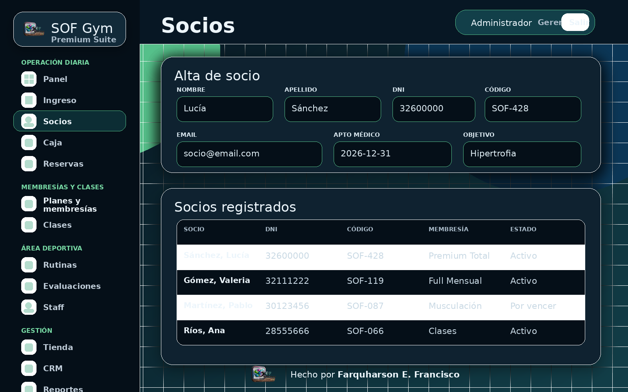Select the Socios person icon
The height and width of the screenshot is (392, 628).
pyautogui.click(x=29, y=122)
